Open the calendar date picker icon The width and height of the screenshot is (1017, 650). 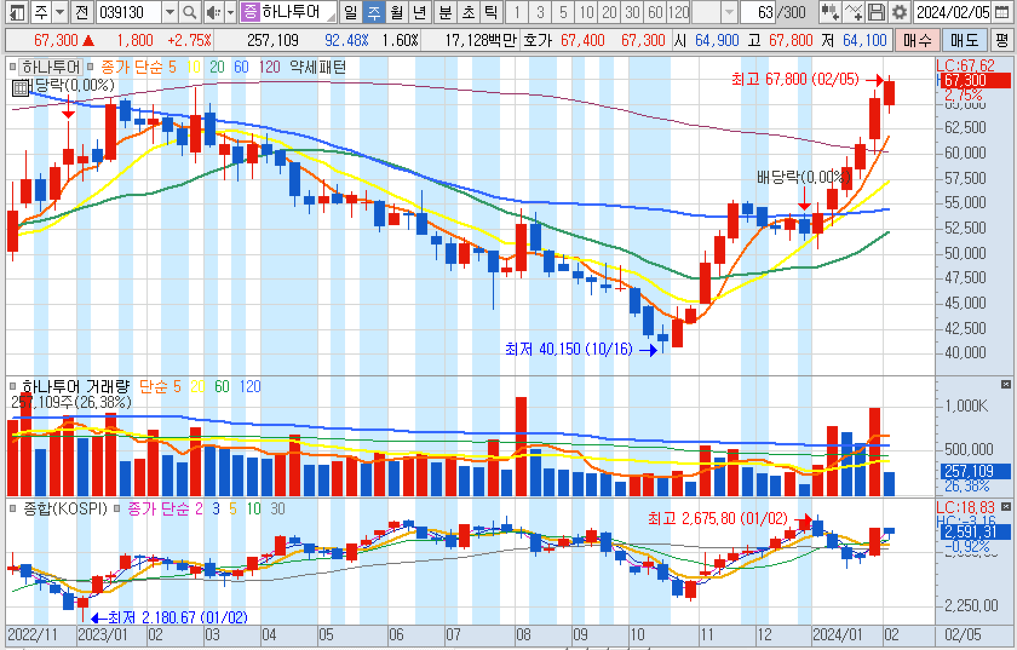(1002, 12)
